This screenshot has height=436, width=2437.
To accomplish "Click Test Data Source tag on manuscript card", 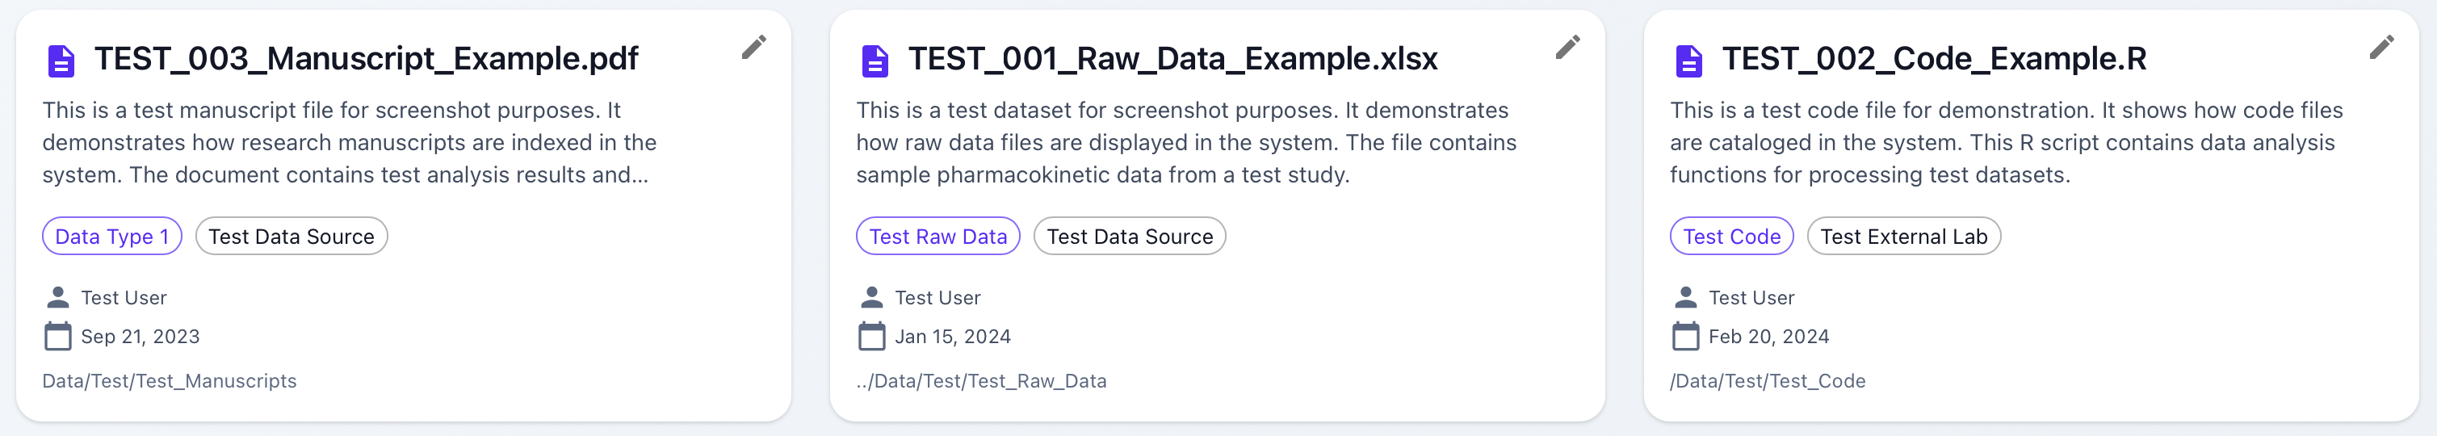I will point(292,237).
